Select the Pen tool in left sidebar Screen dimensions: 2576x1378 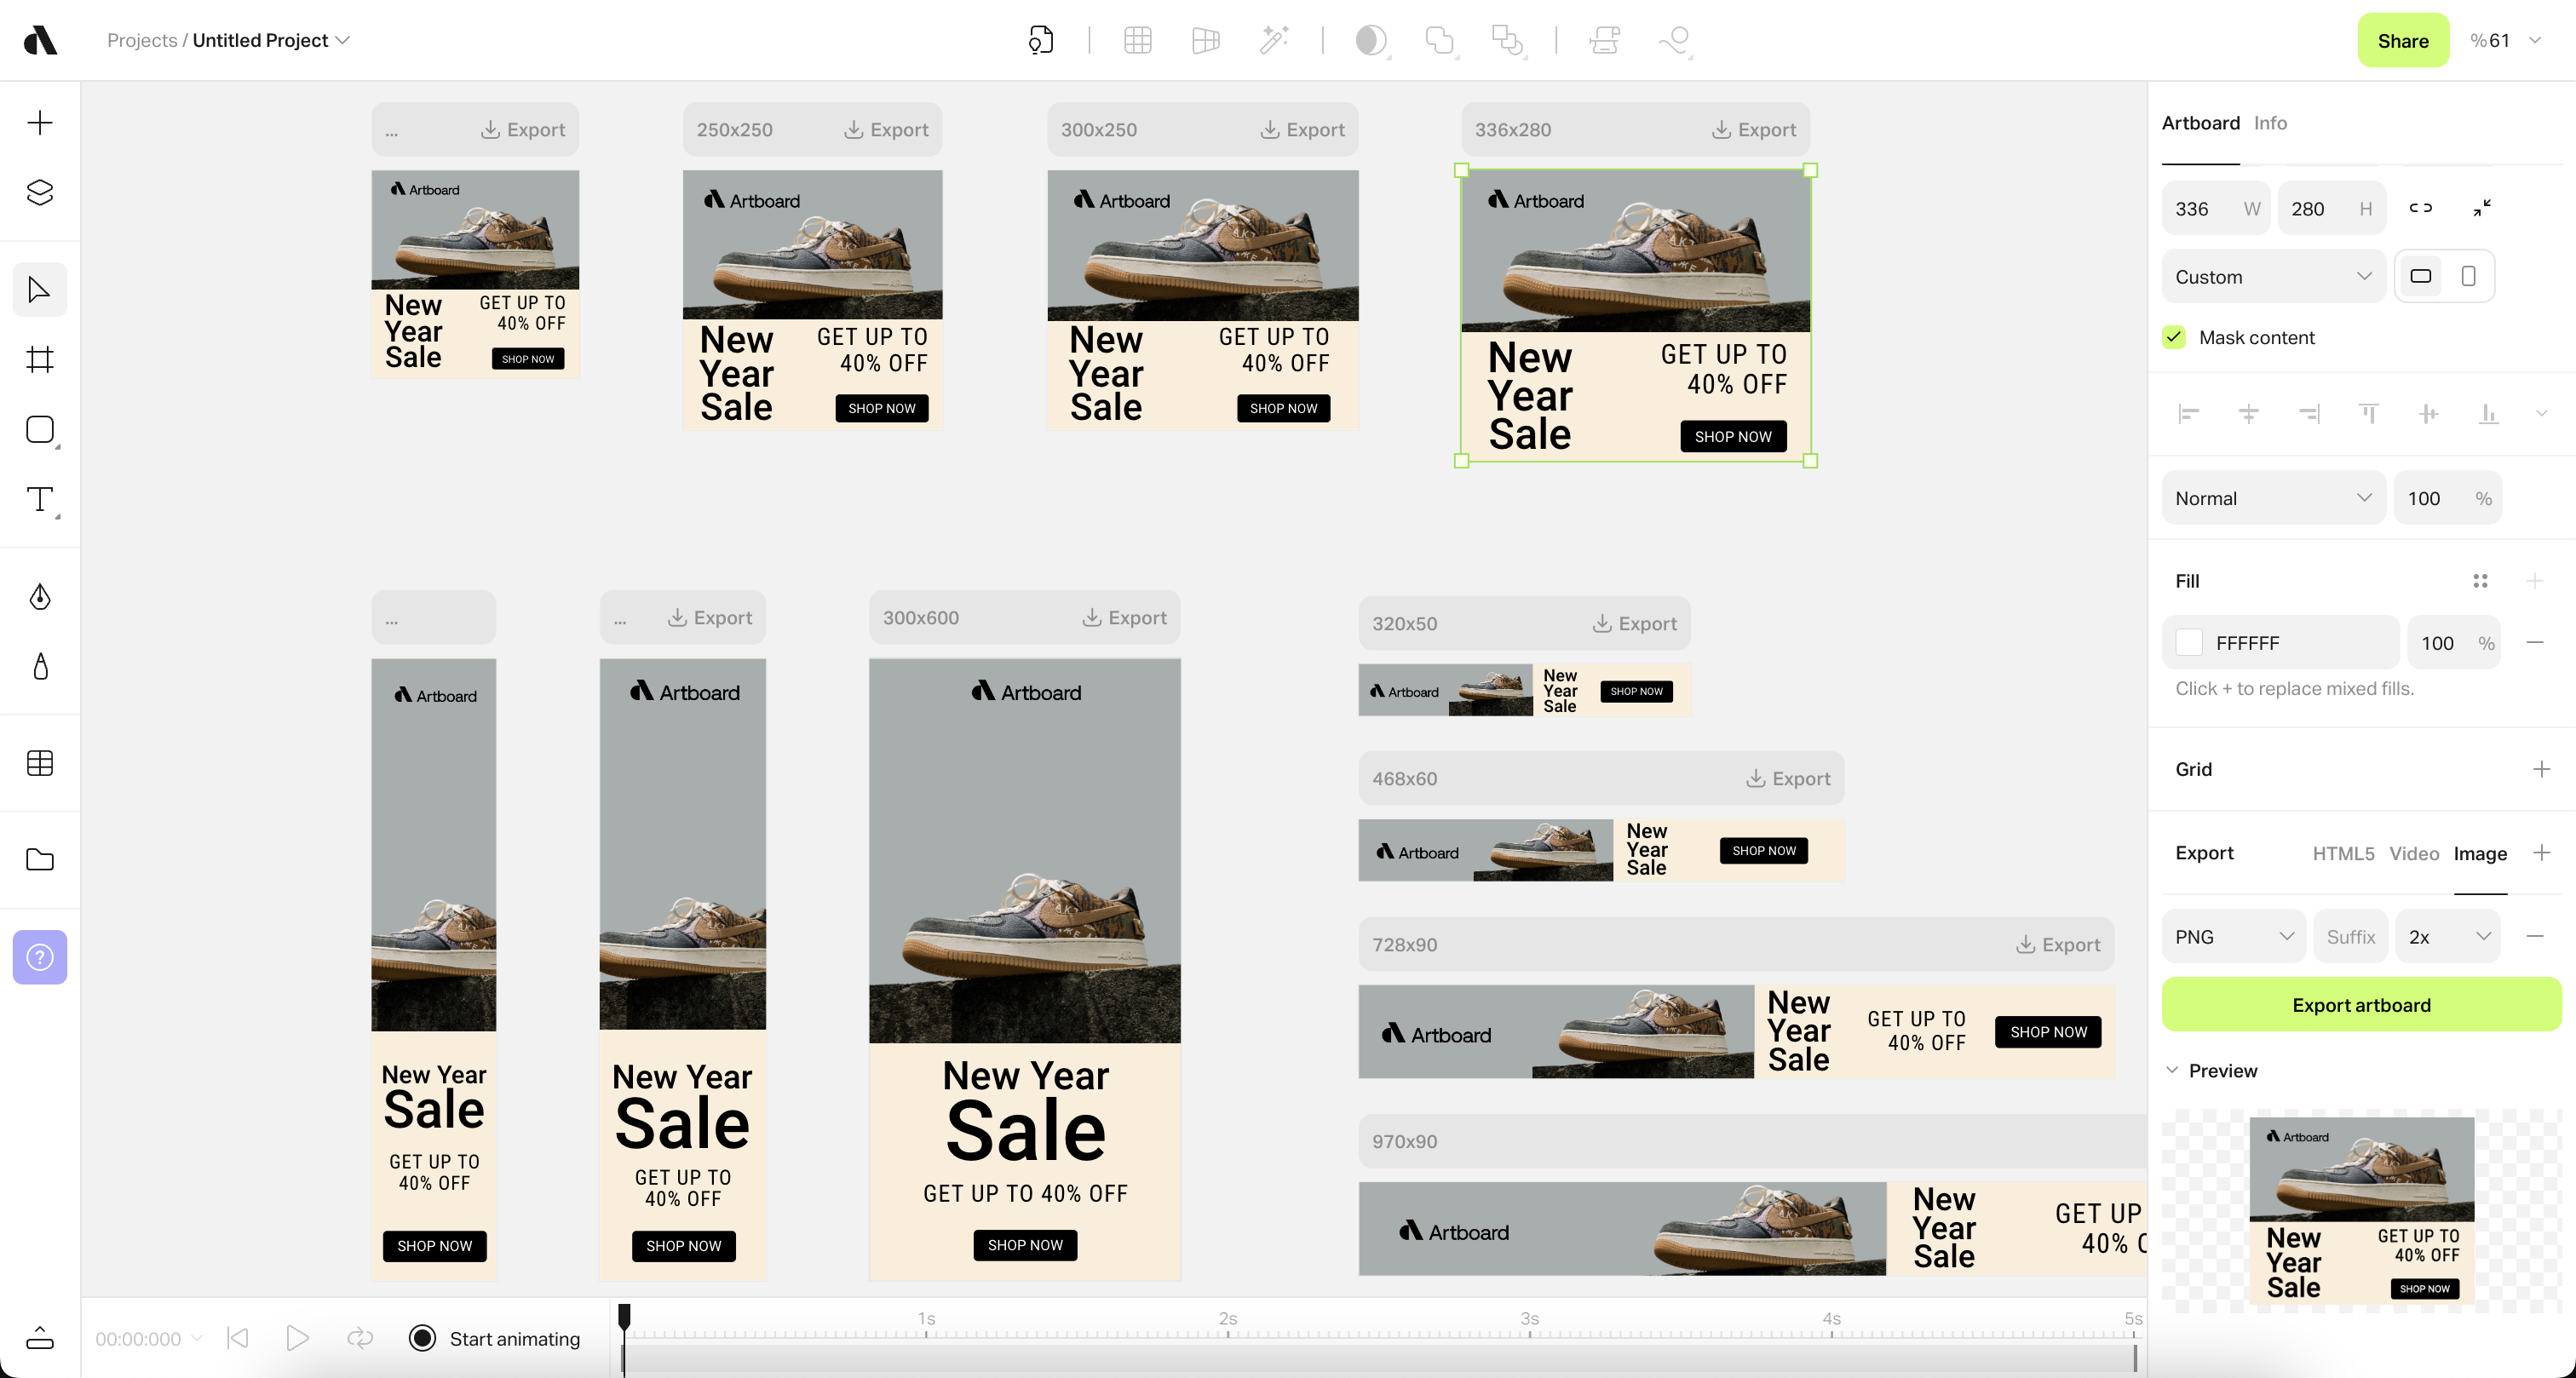pyautogui.click(x=40, y=597)
